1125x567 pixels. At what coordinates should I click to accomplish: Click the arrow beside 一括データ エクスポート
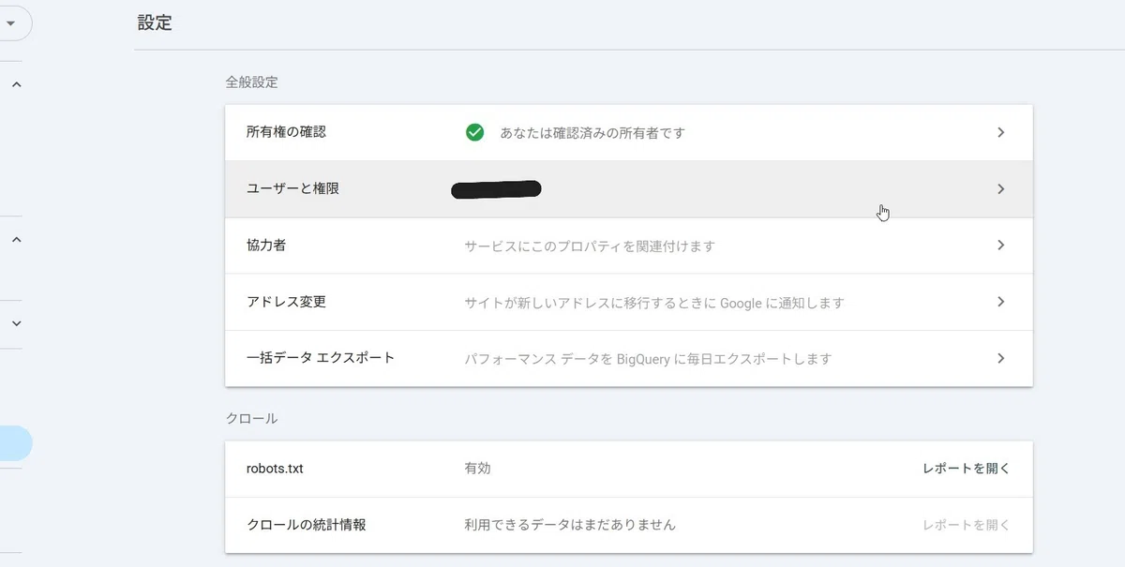[x=1000, y=358]
